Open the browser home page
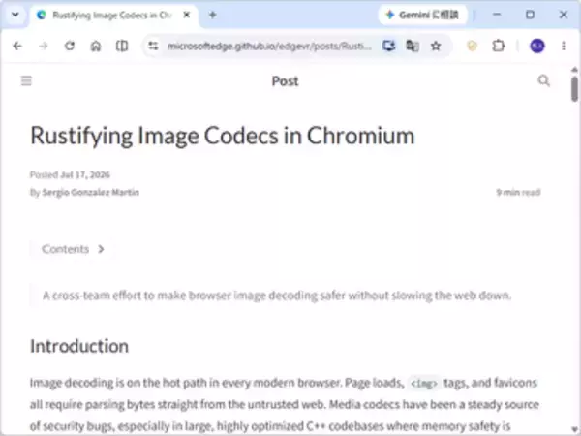The height and width of the screenshot is (436, 581). pyautogui.click(x=96, y=46)
